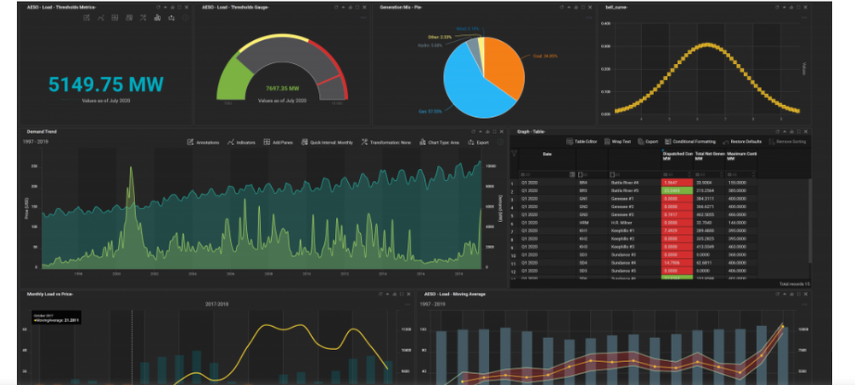Collapse the Graph Table panel
Image resolution: width=855 pixels, height=385 pixels.
click(x=785, y=131)
